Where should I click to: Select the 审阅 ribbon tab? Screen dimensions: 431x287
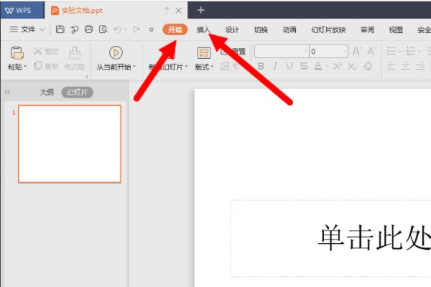(368, 29)
